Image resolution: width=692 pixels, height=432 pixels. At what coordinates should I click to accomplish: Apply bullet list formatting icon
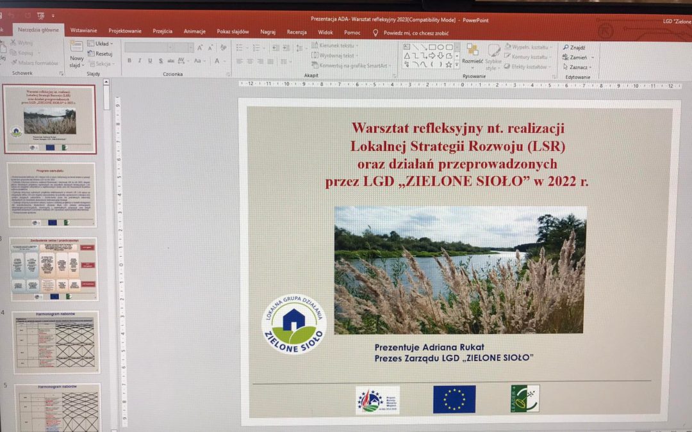239,47
